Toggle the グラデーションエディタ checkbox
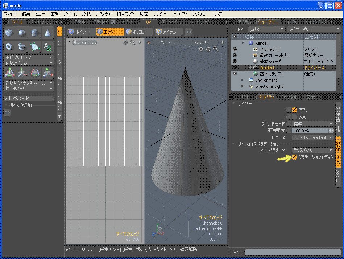 point(294,157)
